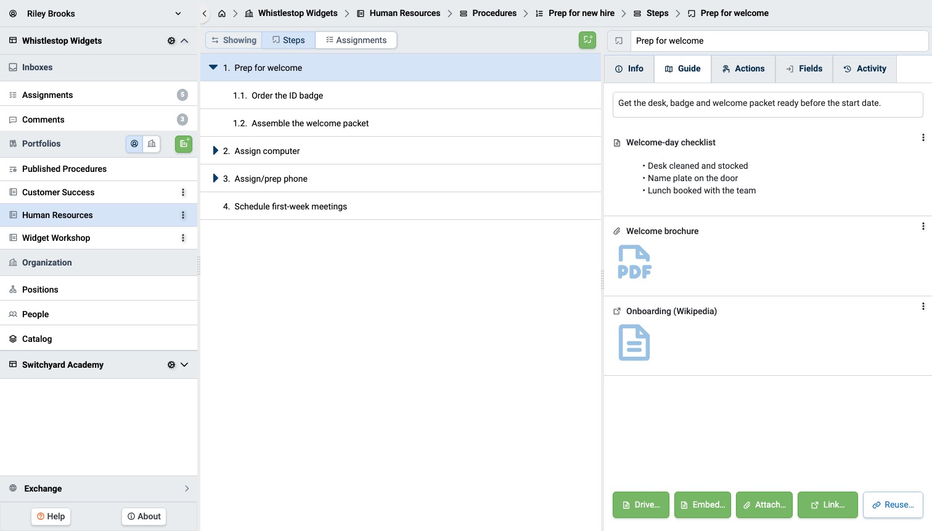The image size is (932, 531).
Task: Open the Activity tab
Action: tap(865, 69)
